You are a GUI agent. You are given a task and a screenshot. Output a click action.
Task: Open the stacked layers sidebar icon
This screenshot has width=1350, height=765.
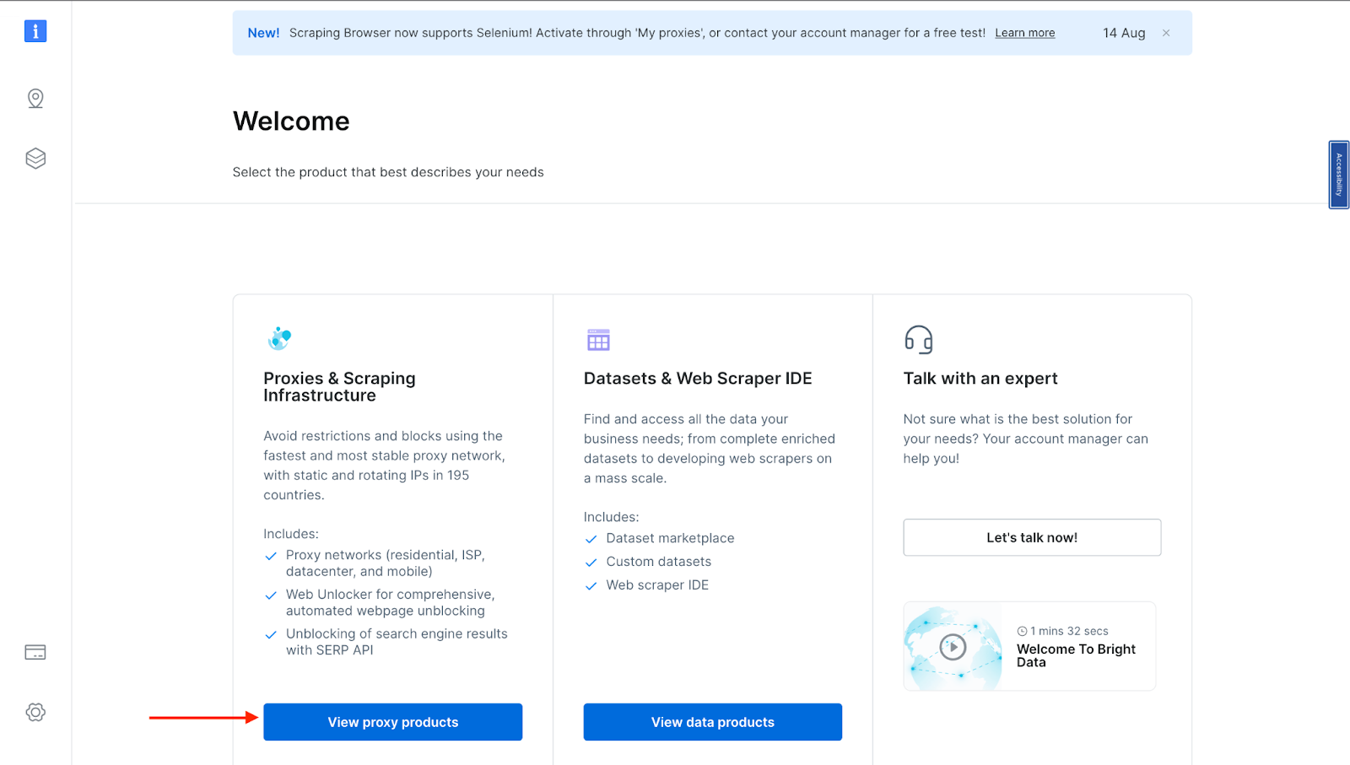point(35,159)
